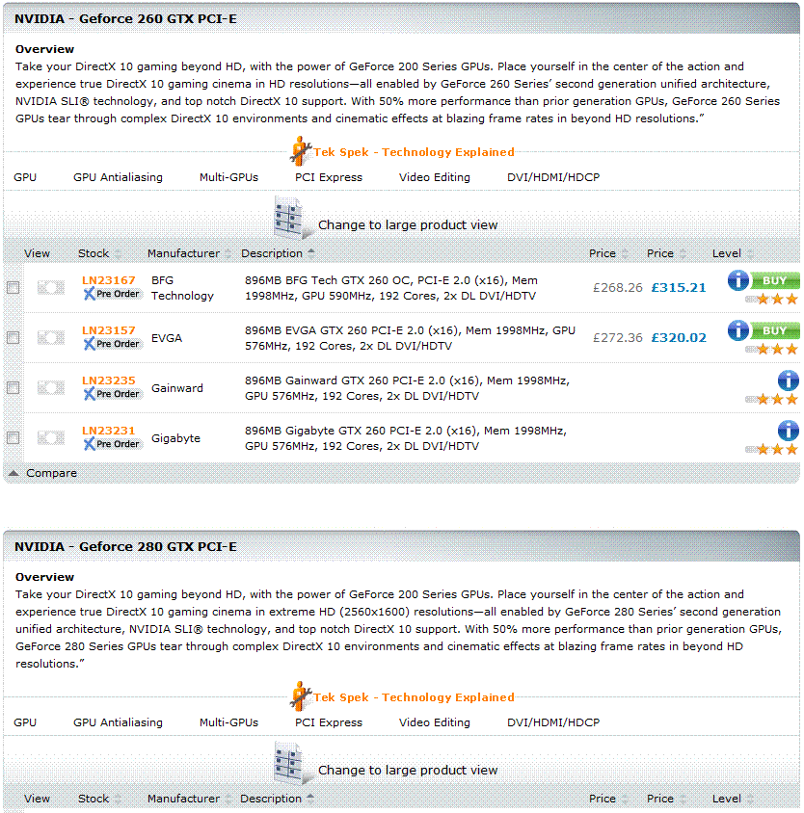Sort 260 GTX table by Manufacturer
Viewport: 804px width, 813px height.
click(189, 253)
